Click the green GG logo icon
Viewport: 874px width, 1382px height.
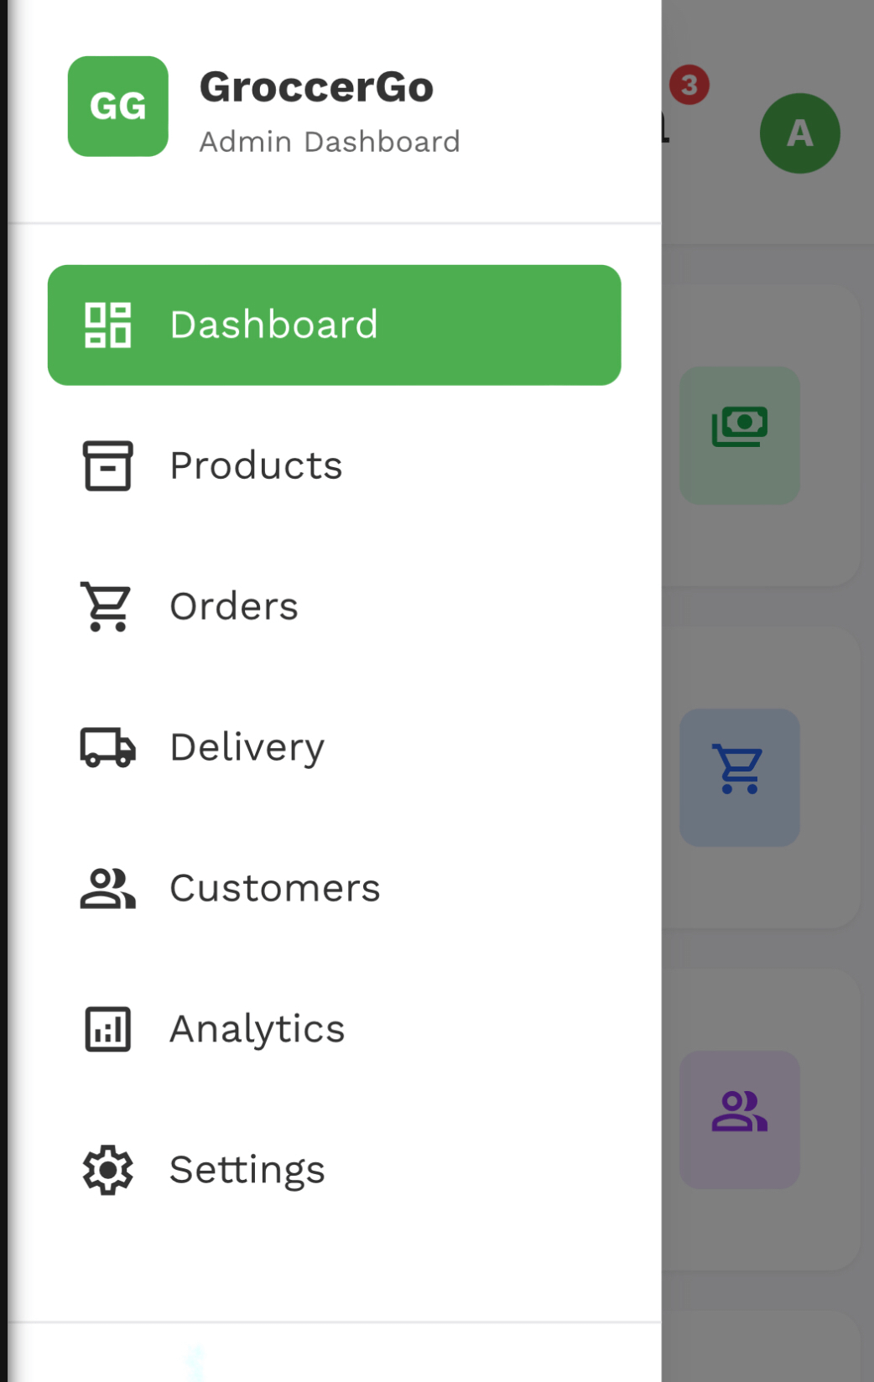pos(117,107)
